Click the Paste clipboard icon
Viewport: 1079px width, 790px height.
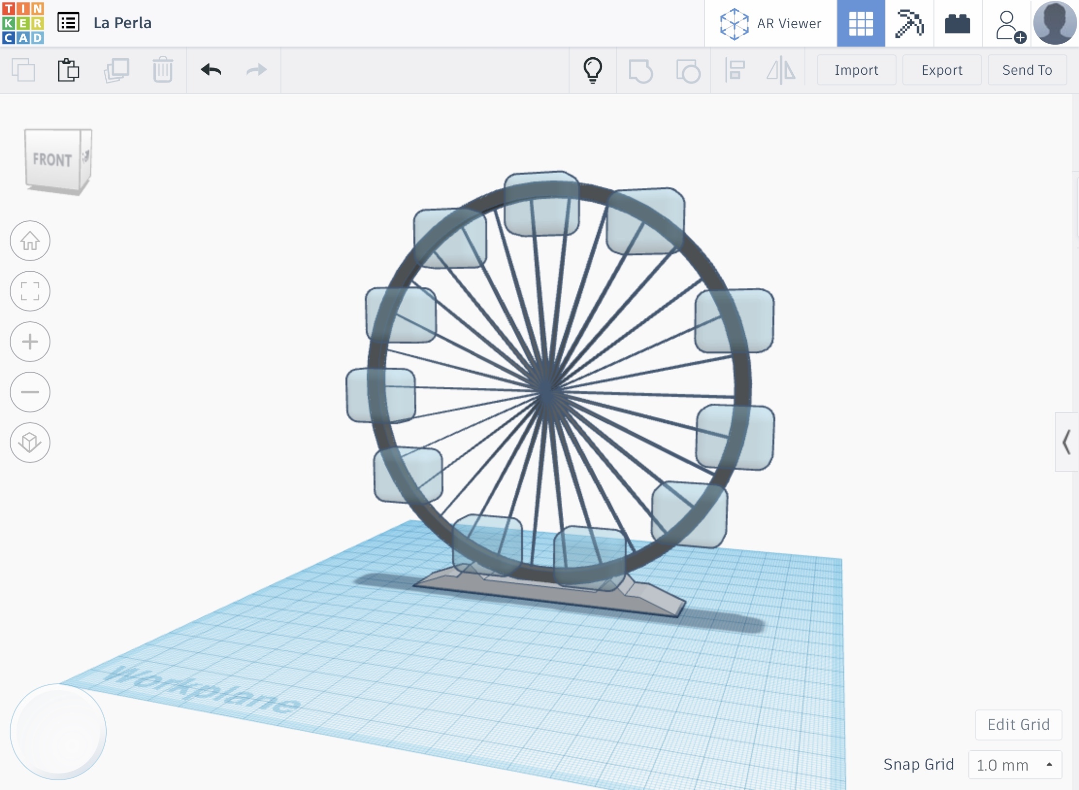coord(68,70)
